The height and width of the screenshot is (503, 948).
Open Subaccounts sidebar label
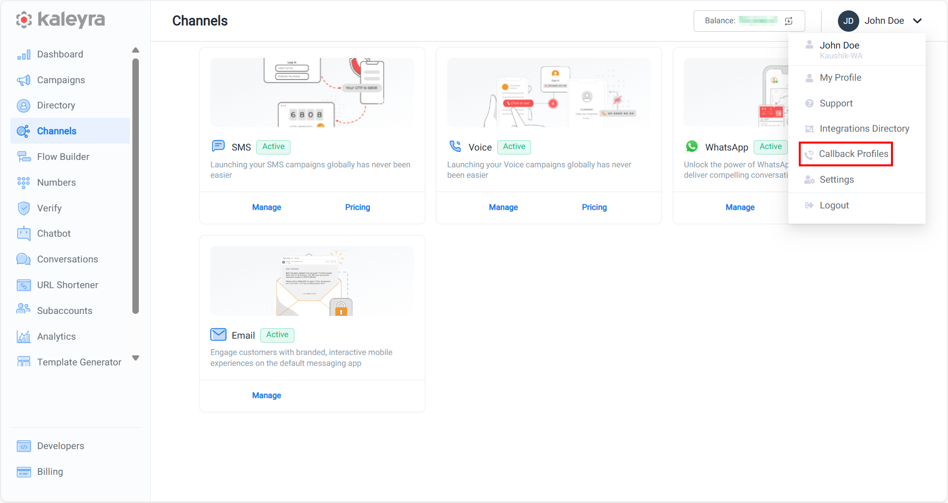(x=65, y=311)
